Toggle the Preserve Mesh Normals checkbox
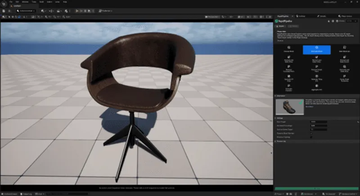 [311, 133]
